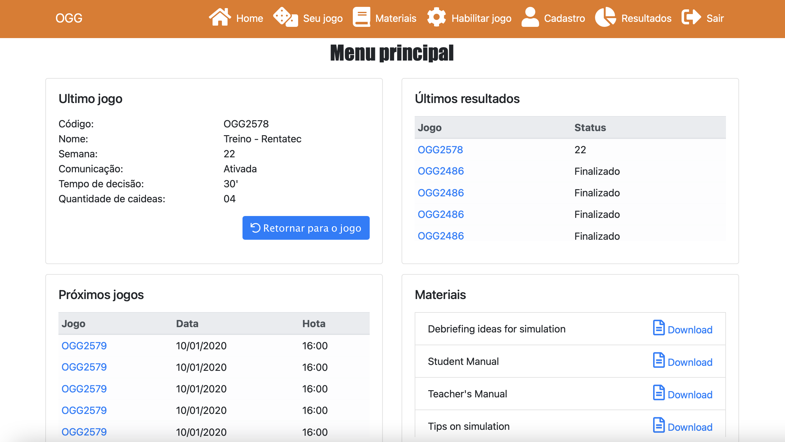This screenshot has width=785, height=442.
Task: Click the OGG brand logo text
Action: click(x=69, y=18)
